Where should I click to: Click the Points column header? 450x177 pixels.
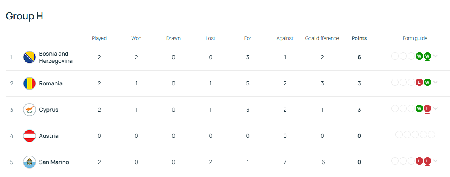(x=359, y=38)
